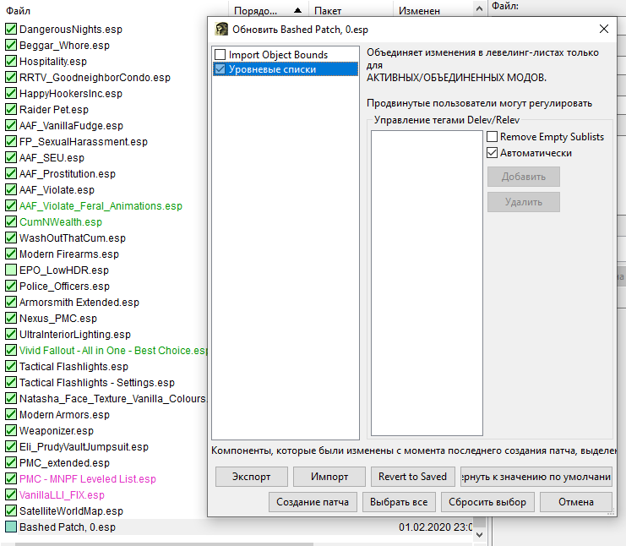Click Выбрать все button
The height and width of the screenshot is (546, 626).
(400, 502)
